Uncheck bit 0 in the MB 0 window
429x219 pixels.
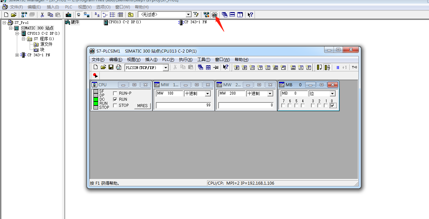point(333,105)
